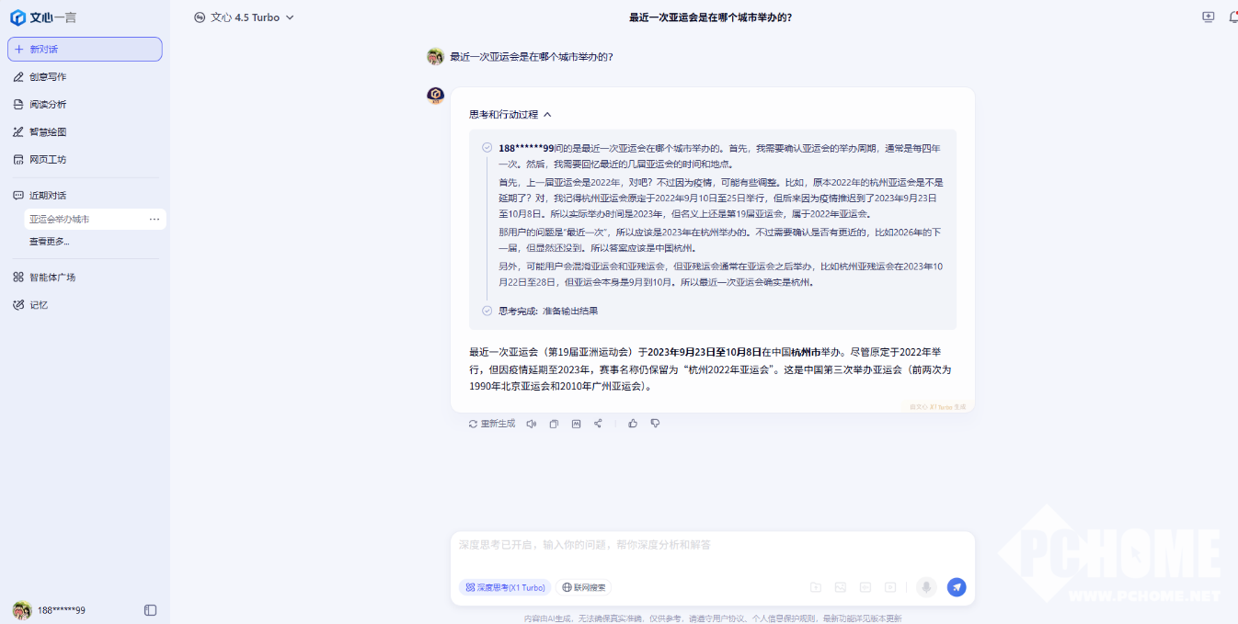This screenshot has height=624, width=1238.
Task: Click the share icon under the answer
Action: click(598, 424)
